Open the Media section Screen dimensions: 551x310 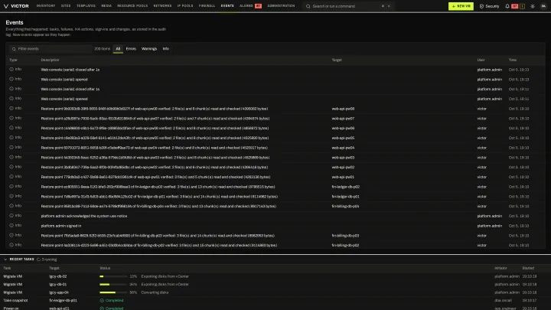[106, 6]
